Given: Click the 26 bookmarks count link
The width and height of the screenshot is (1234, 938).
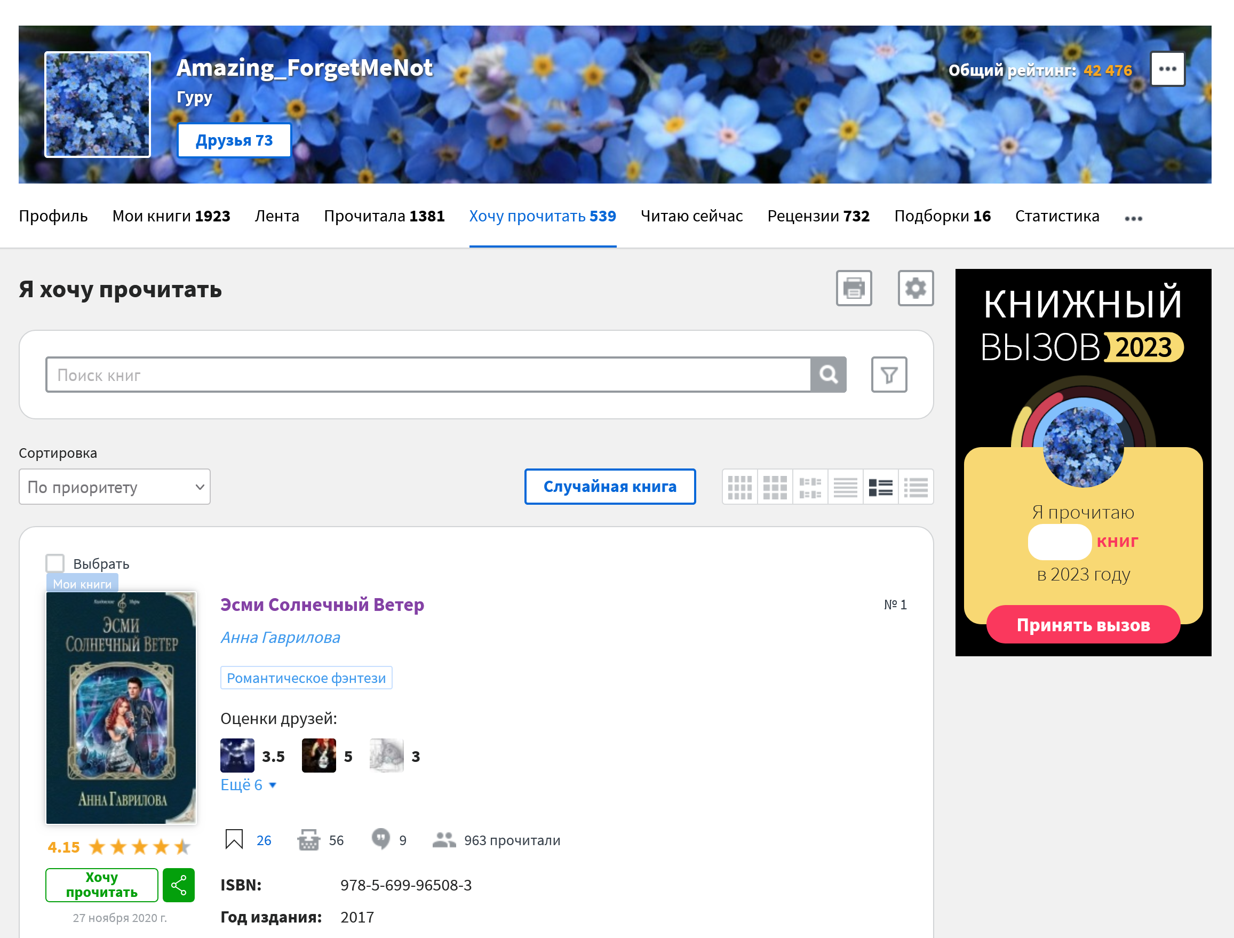Looking at the screenshot, I should tap(264, 840).
